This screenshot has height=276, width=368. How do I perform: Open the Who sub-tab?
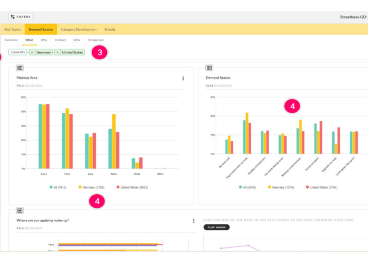(x=77, y=40)
